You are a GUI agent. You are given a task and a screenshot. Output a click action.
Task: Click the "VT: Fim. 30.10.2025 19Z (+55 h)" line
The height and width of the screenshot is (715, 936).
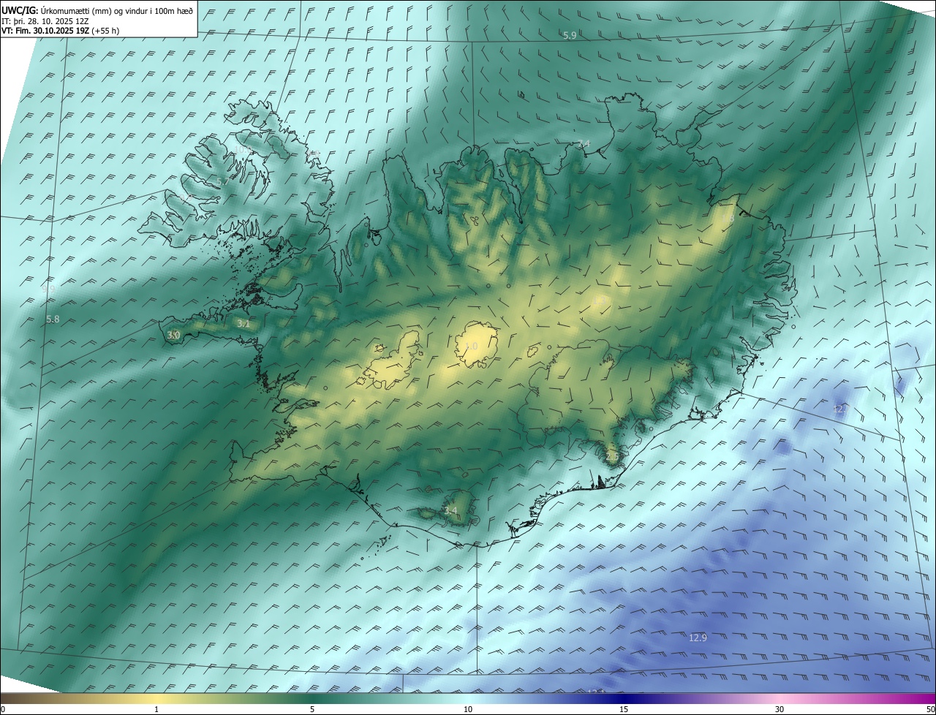click(61, 31)
